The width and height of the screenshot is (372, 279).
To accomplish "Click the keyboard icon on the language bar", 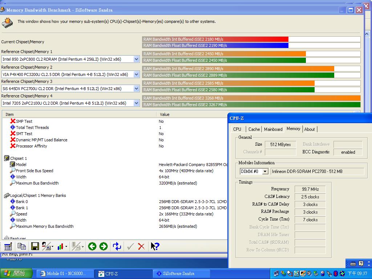I will point(353,264).
